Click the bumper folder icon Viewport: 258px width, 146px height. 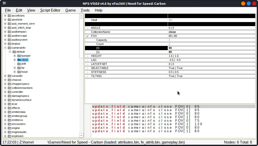(x=19, y=56)
